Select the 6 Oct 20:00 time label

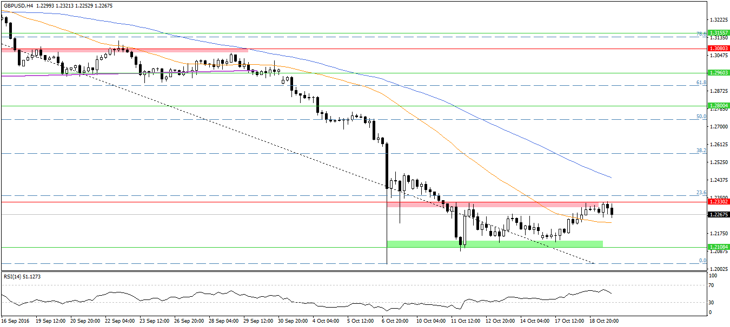click(394, 321)
